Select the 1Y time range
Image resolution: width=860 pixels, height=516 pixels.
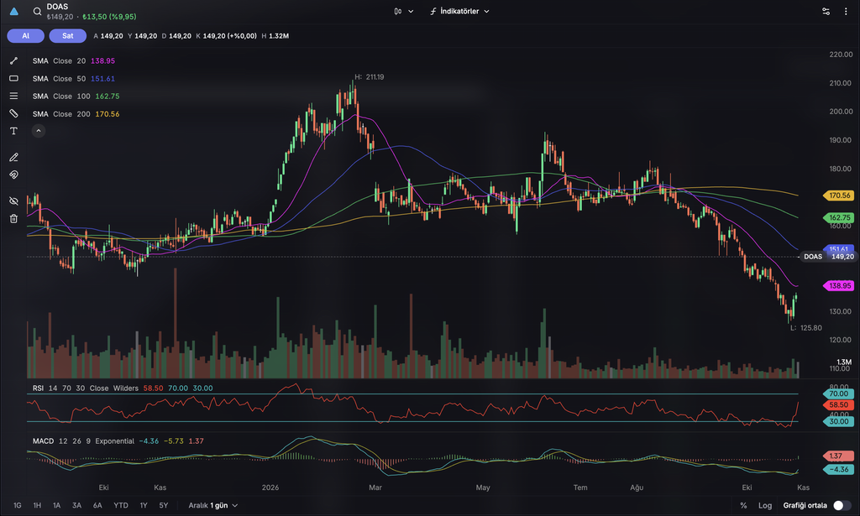[x=144, y=506]
